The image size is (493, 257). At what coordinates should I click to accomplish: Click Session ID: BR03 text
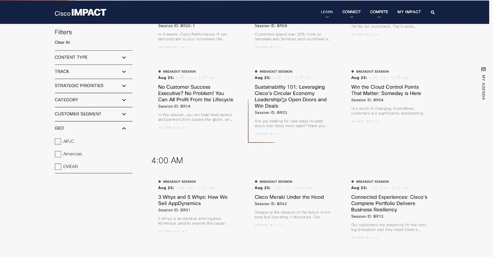coord(271,113)
